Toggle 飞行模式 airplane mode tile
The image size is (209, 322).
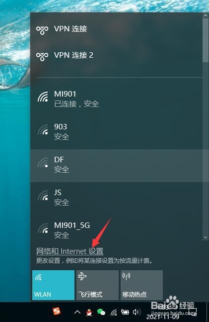coord(97,285)
